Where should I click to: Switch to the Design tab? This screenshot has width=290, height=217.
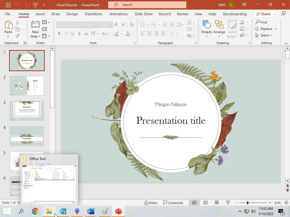click(x=72, y=14)
